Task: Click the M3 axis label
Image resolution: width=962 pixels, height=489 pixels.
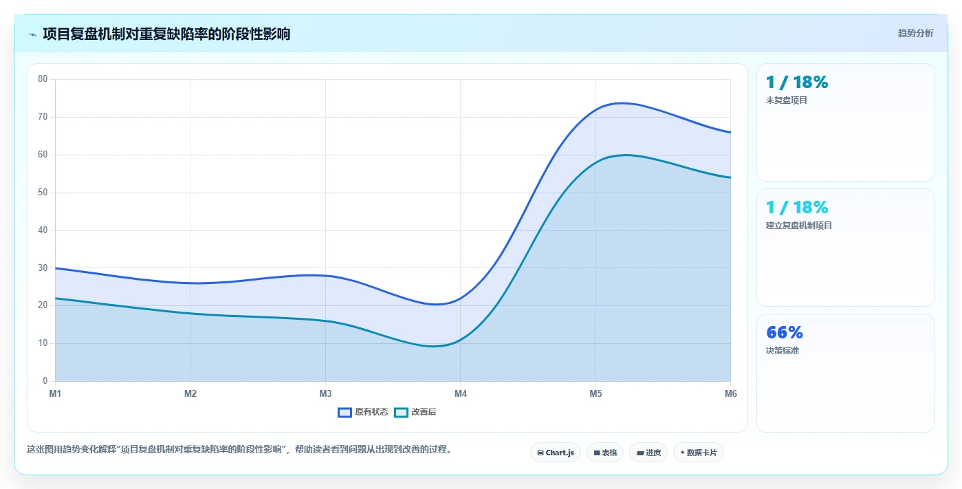Action: pos(325,394)
